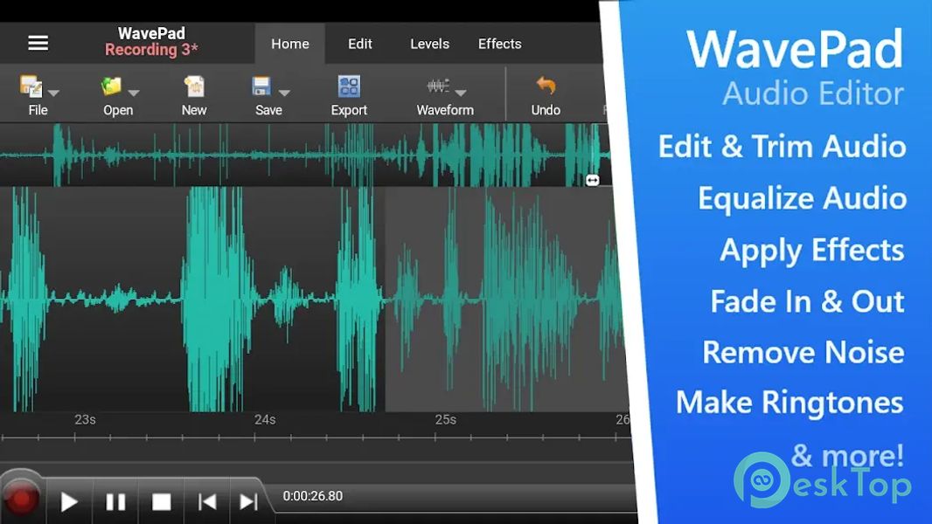
Task: Pause playback
Action: click(115, 502)
